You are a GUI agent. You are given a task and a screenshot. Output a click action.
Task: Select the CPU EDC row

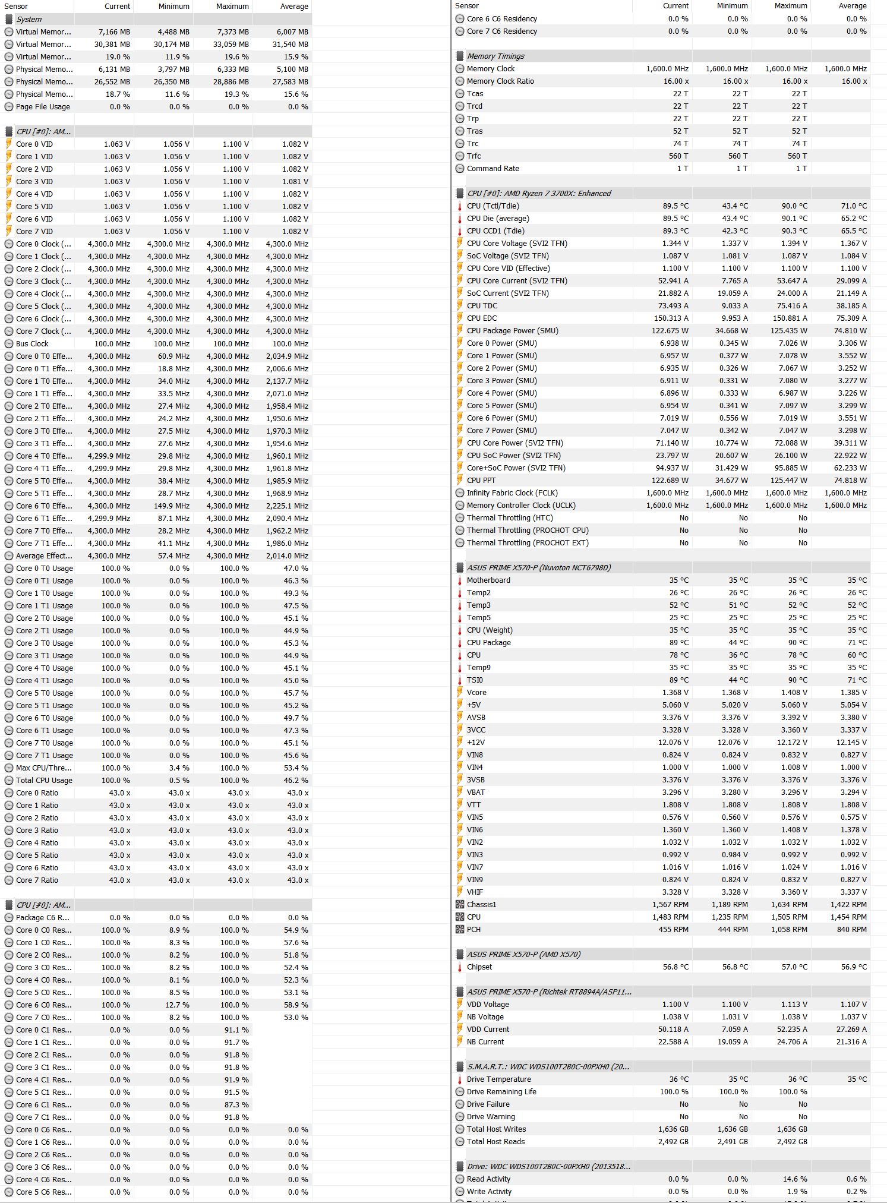[x=662, y=318]
